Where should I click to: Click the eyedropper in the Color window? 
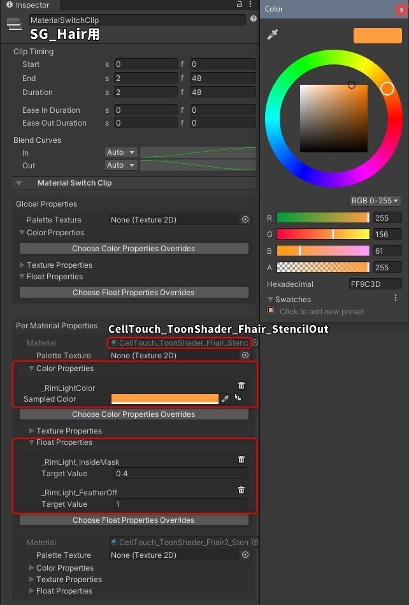point(273,34)
